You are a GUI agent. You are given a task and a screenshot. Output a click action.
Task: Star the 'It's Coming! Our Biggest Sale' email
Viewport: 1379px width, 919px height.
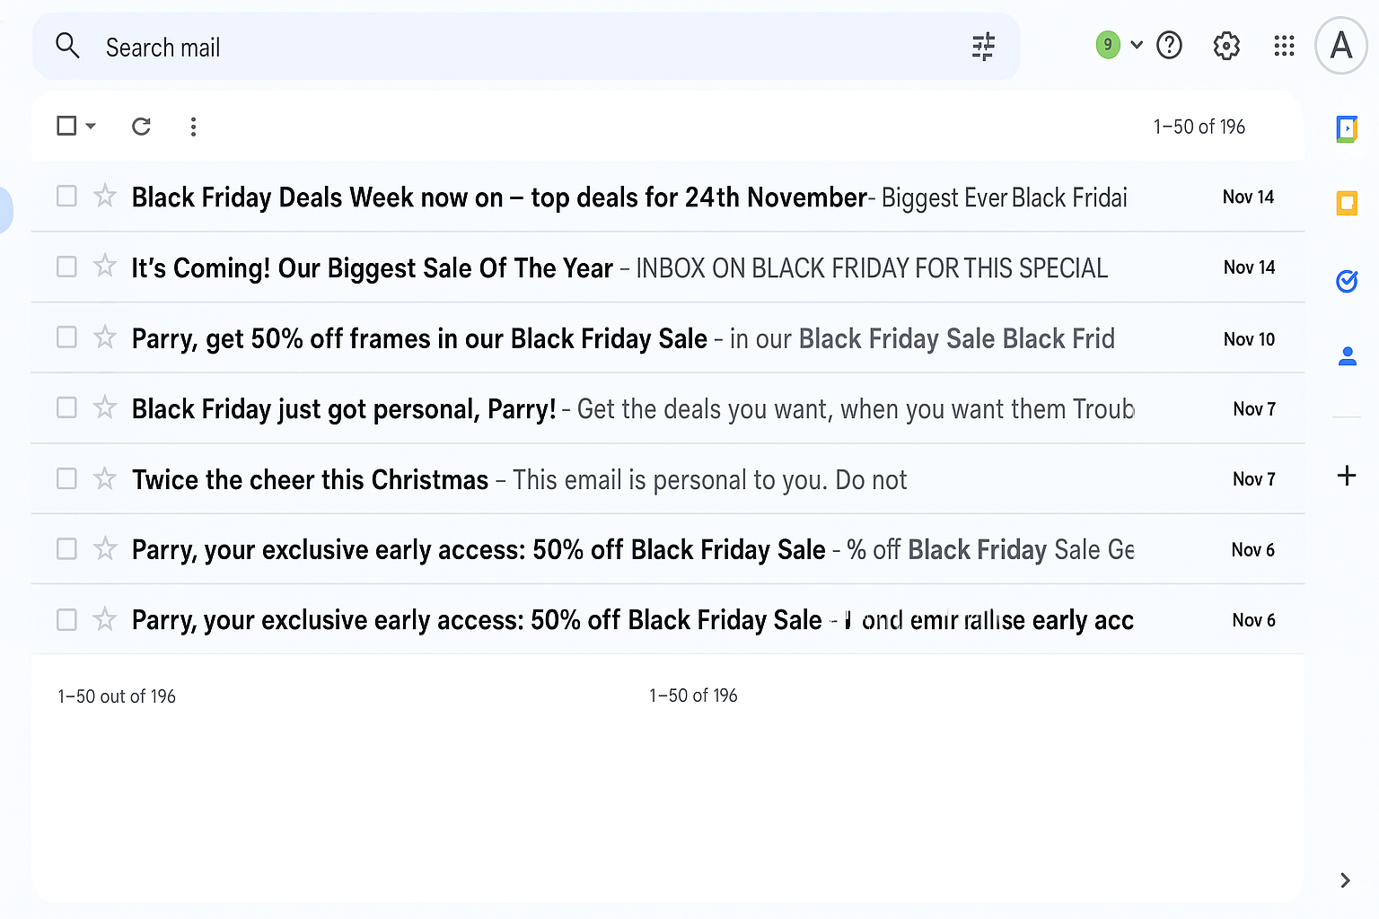[x=105, y=267]
